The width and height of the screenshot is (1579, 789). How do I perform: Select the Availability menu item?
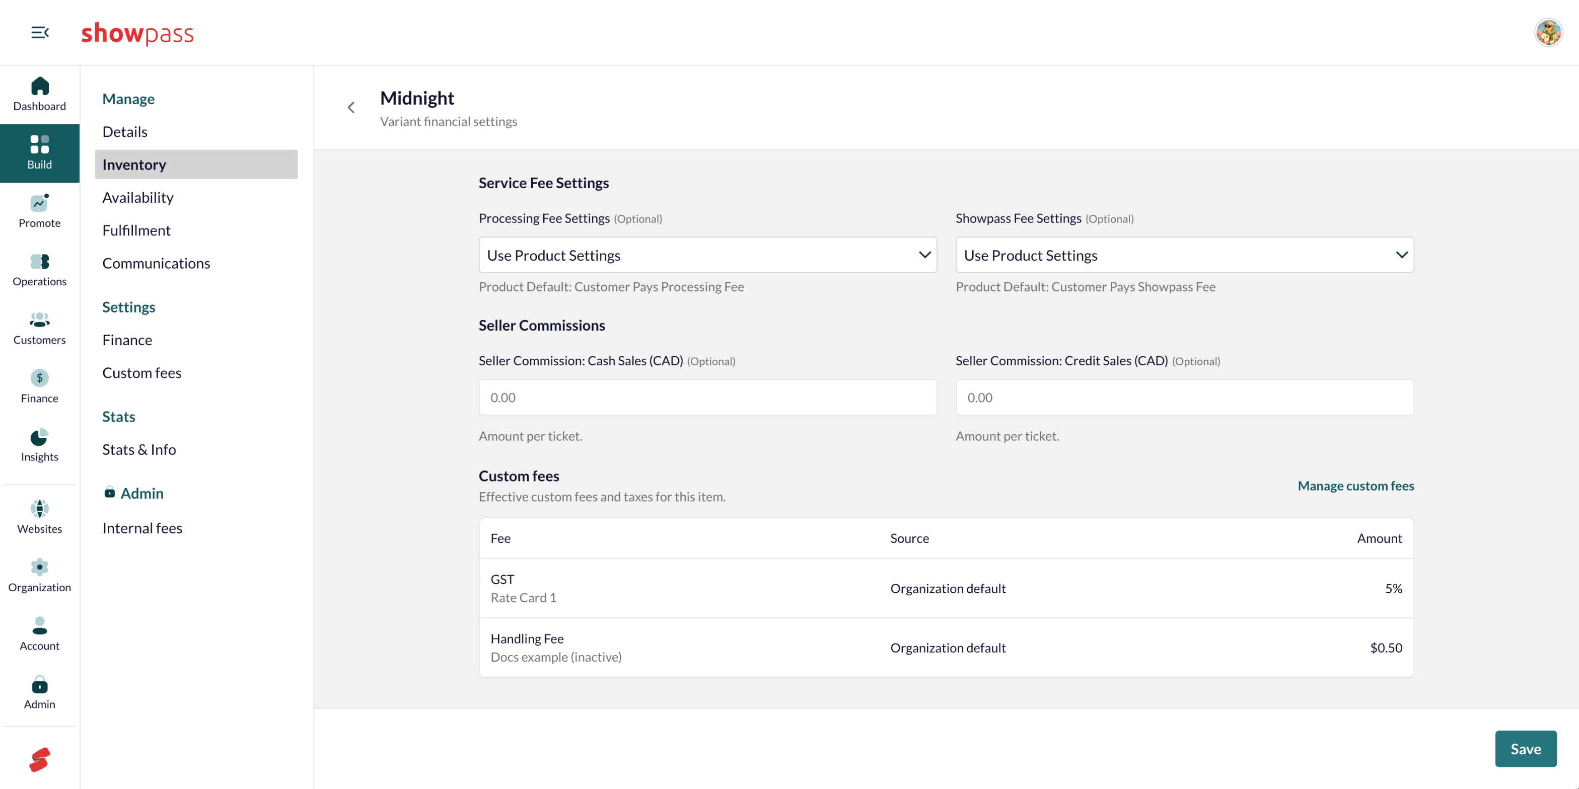pyautogui.click(x=138, y=197)
